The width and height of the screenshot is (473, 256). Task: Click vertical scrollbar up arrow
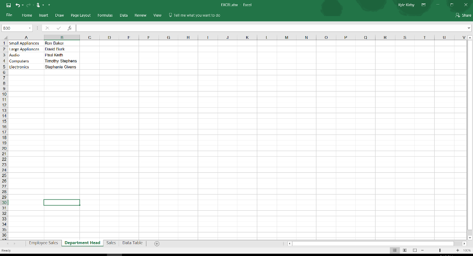[470, 37]
